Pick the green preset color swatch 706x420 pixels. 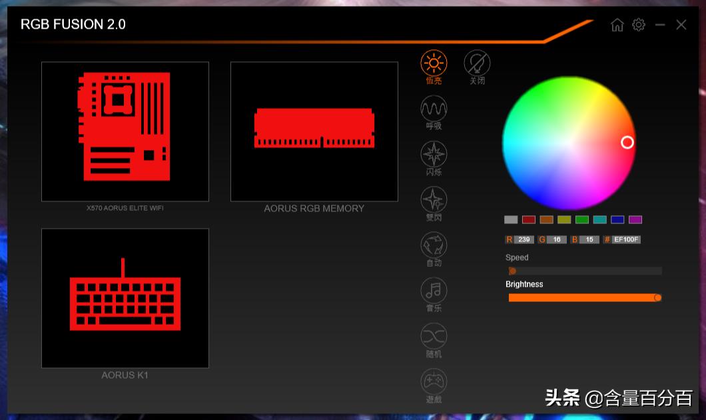click(581, 219)
